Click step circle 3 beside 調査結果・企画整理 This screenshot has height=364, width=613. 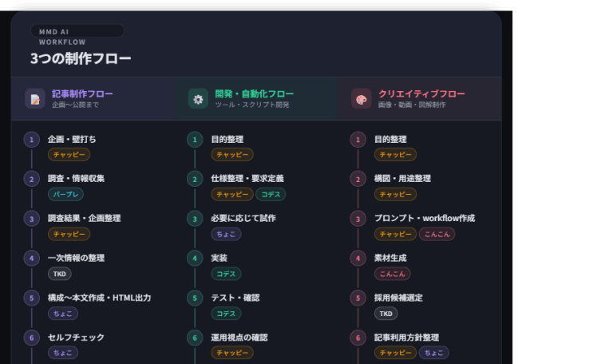point(32,219)
